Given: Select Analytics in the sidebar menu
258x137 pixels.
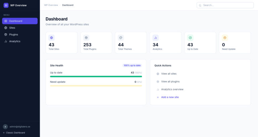Looking at the screenshot, I should 14,41.
